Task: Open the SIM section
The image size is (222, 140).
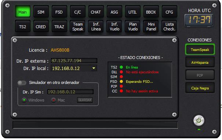Action: (41, 12)
